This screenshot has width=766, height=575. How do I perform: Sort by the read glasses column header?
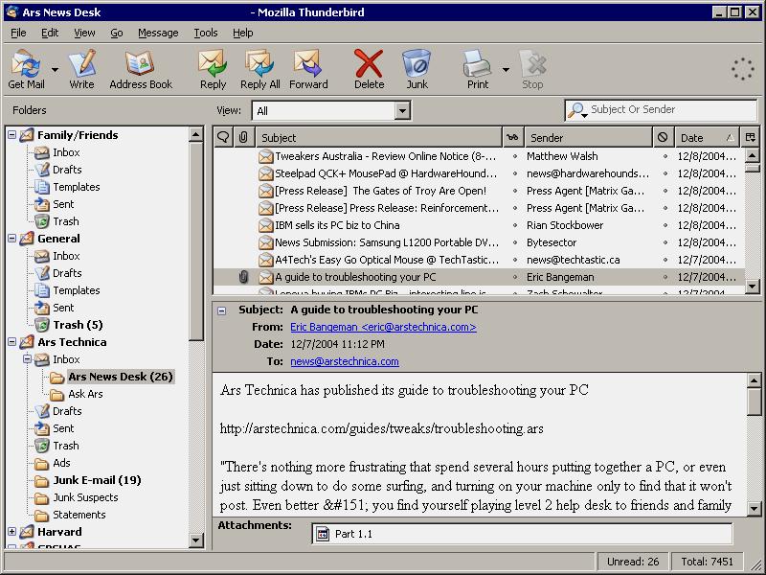click(x=512, y=137)
